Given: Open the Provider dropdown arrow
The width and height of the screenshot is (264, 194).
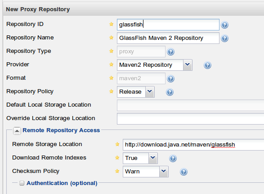Looking at the screenshot, I should [x=188, y=65].
